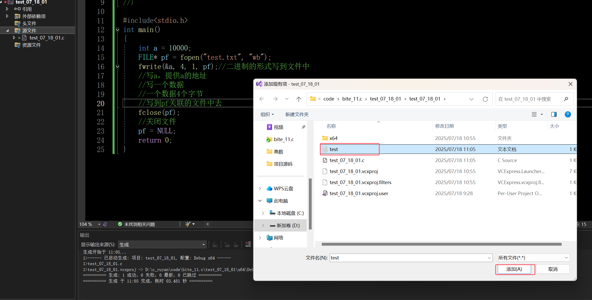
Task: Open output source 生成 dropdown
Action: [162, 245]
